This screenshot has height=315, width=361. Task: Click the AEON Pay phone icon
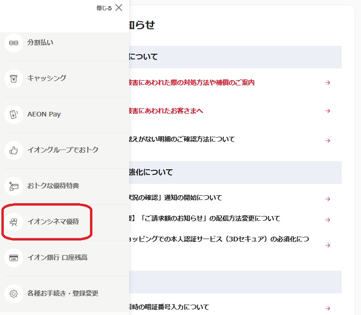coord(14,114)
